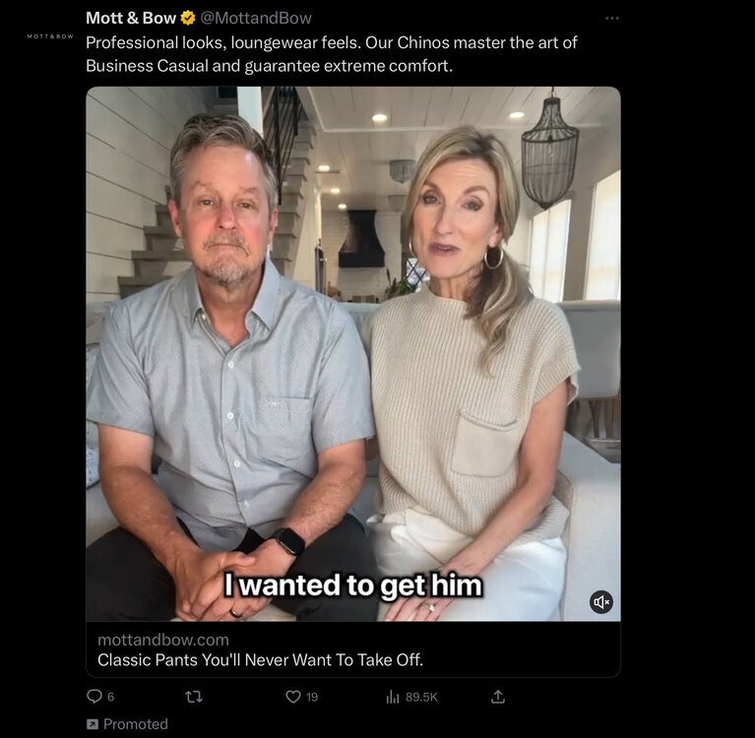Share the post via upload arrow icon

tap(498, 697)
